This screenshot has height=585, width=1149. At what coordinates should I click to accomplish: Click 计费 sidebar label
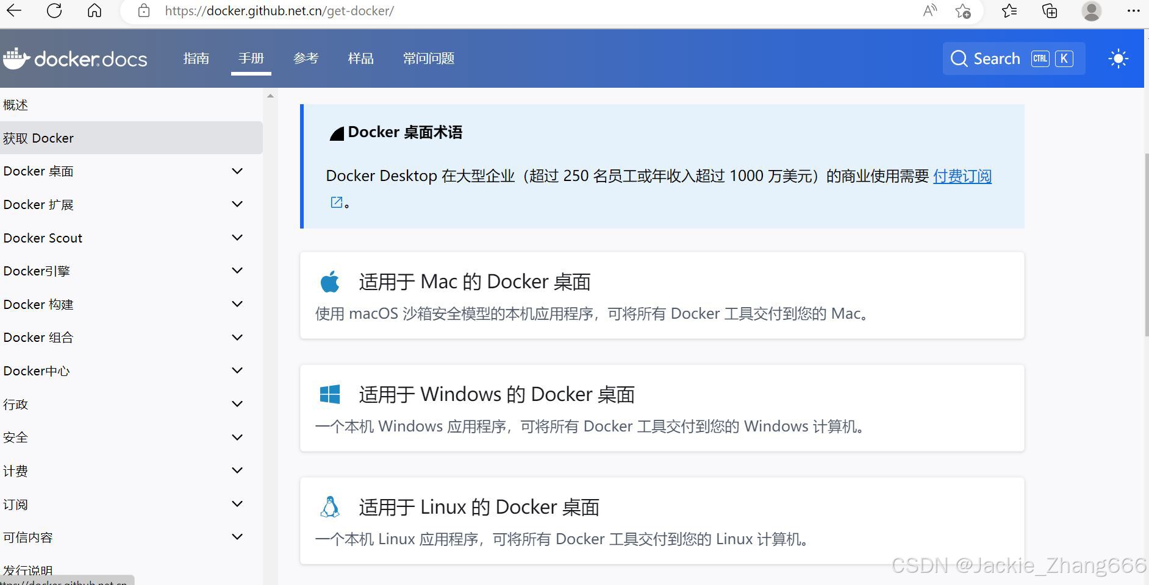pos(15,470)
